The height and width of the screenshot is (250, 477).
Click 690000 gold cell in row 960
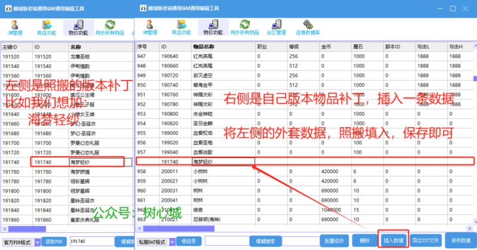click(x=335, y=190)
